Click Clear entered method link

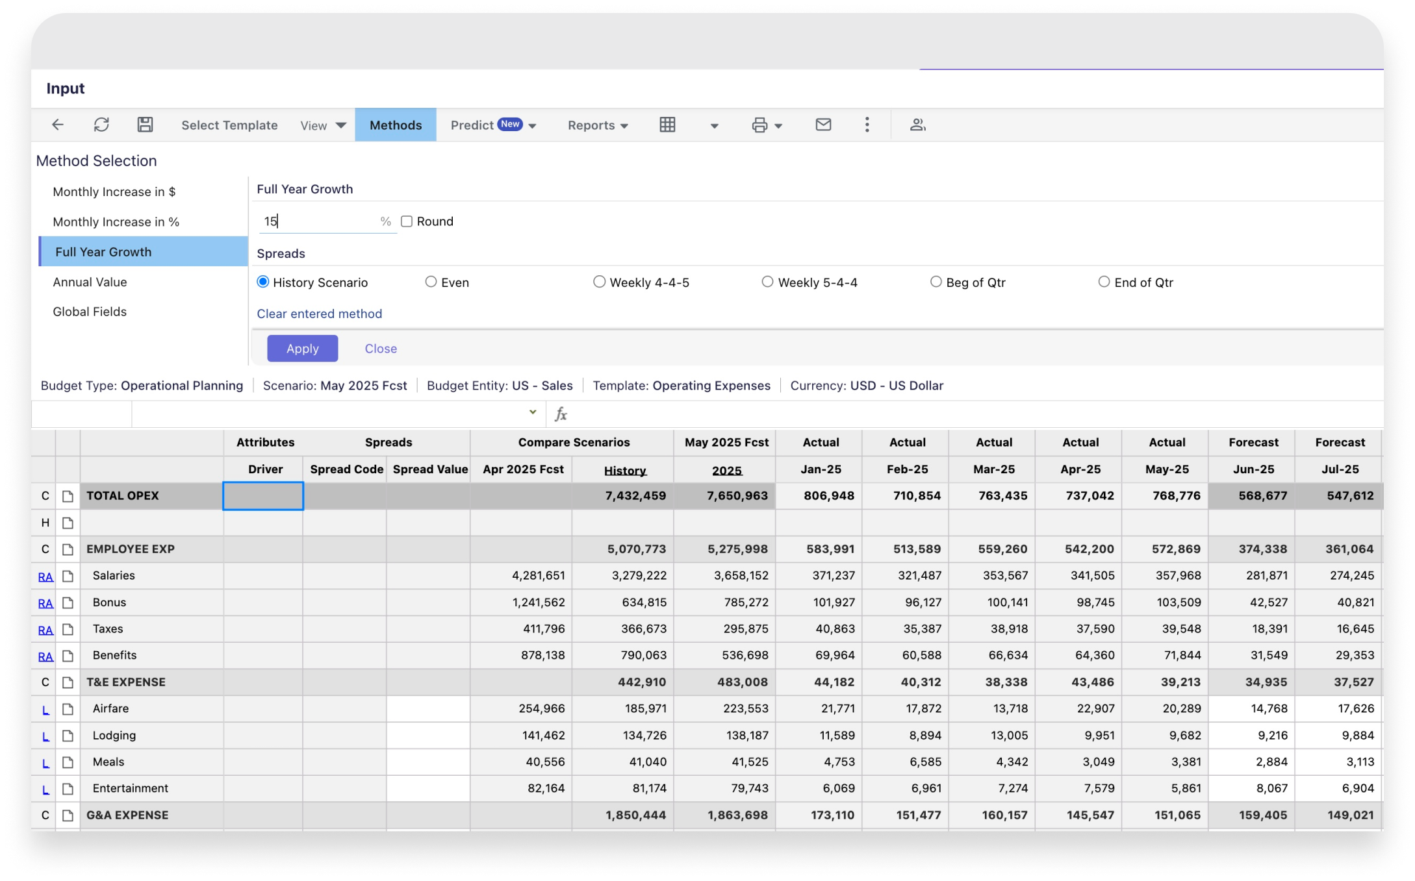click(x=319, y=314)
